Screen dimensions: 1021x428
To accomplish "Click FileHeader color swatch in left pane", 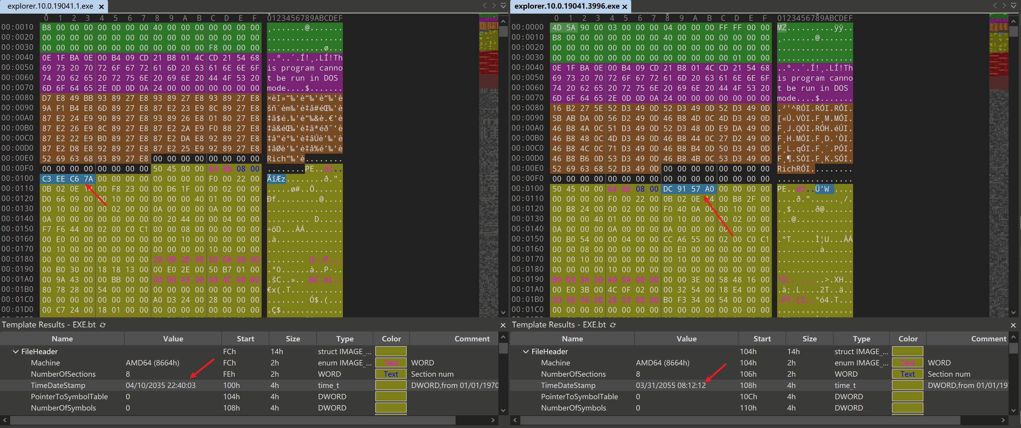I will click(391, 351).
